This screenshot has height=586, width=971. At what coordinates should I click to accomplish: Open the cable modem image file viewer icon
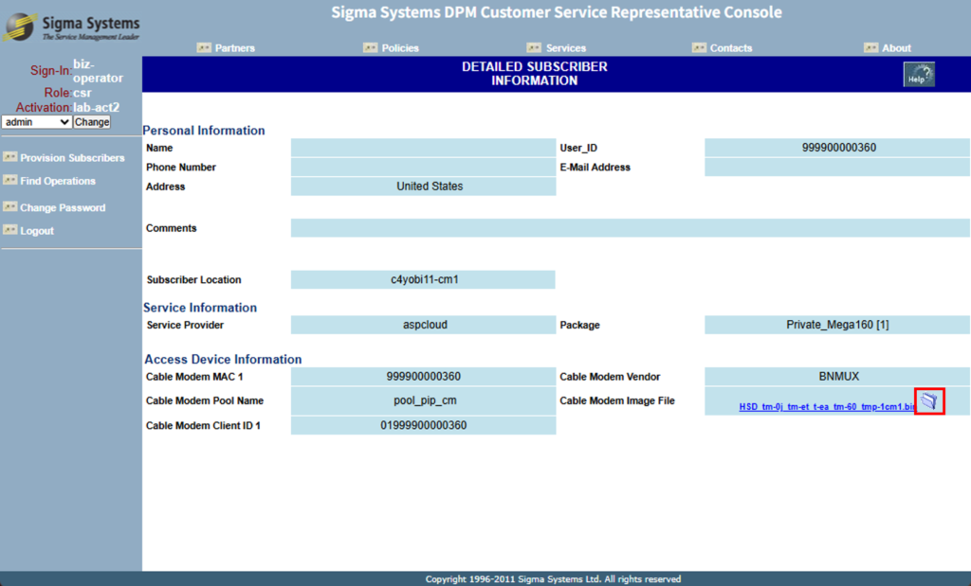pos(929,401)
